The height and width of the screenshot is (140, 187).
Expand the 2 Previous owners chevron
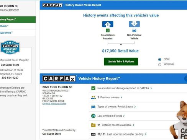click(121, 98)
